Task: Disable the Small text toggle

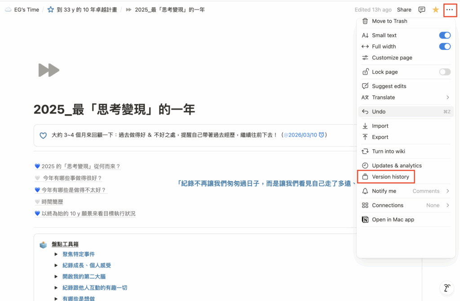Action: pyautogui.click(x=444, y=35)
